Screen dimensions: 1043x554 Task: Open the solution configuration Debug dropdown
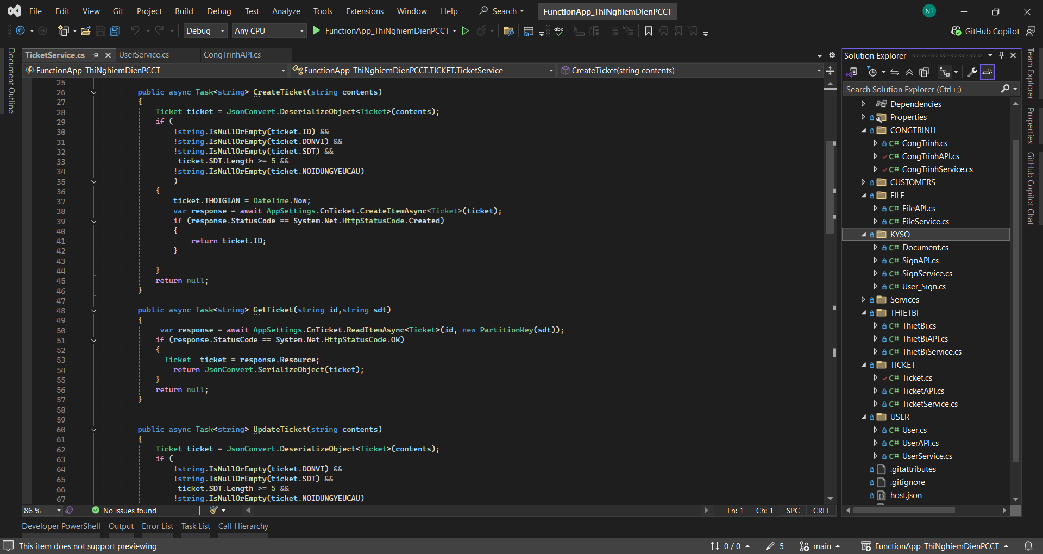pyautogui.click(x=205, y=31)
